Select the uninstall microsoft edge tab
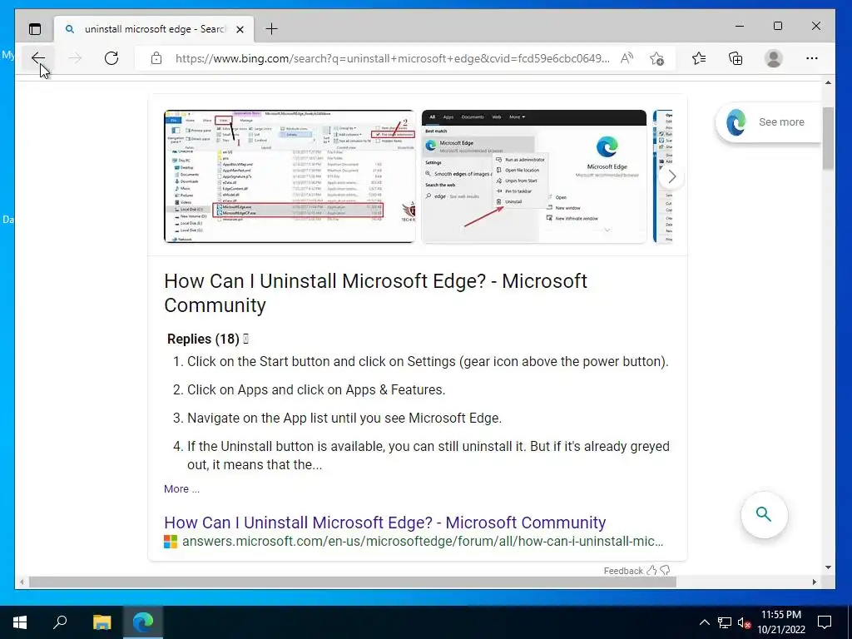 pos(154,29)
